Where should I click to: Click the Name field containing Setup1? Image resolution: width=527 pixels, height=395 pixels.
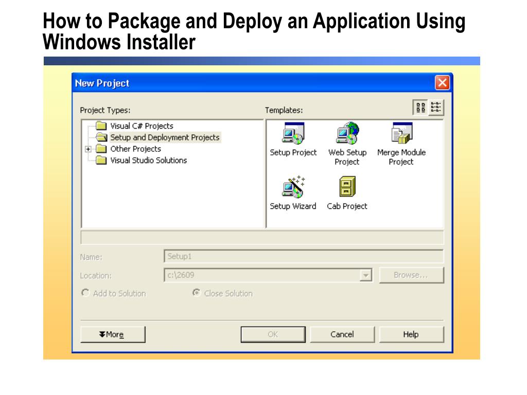point(304,256)
